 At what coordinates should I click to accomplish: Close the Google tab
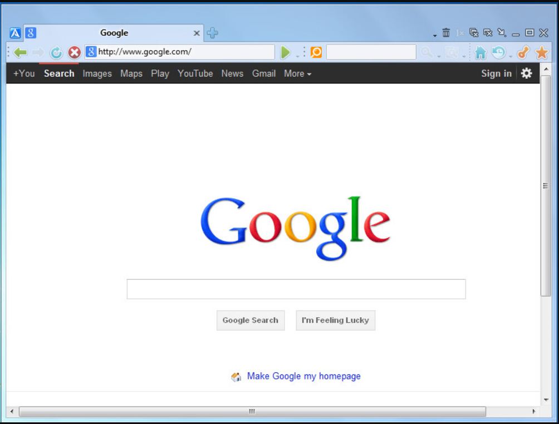197,33
